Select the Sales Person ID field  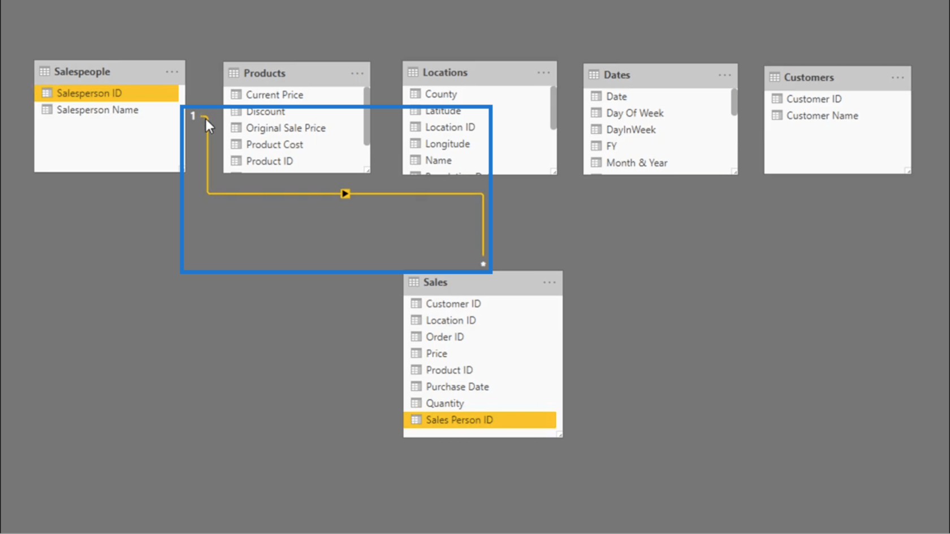tap(480, 420)
